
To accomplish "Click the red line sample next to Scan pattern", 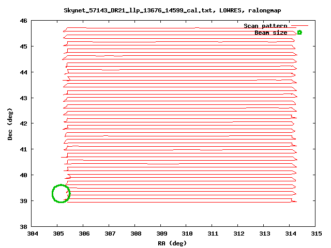I will tap(300, 26).
